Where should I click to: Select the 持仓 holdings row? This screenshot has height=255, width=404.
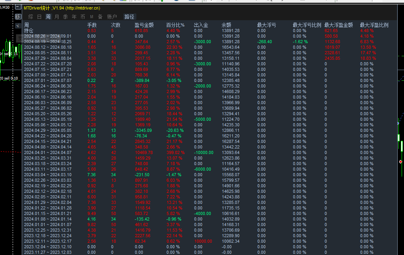(209, 31)
